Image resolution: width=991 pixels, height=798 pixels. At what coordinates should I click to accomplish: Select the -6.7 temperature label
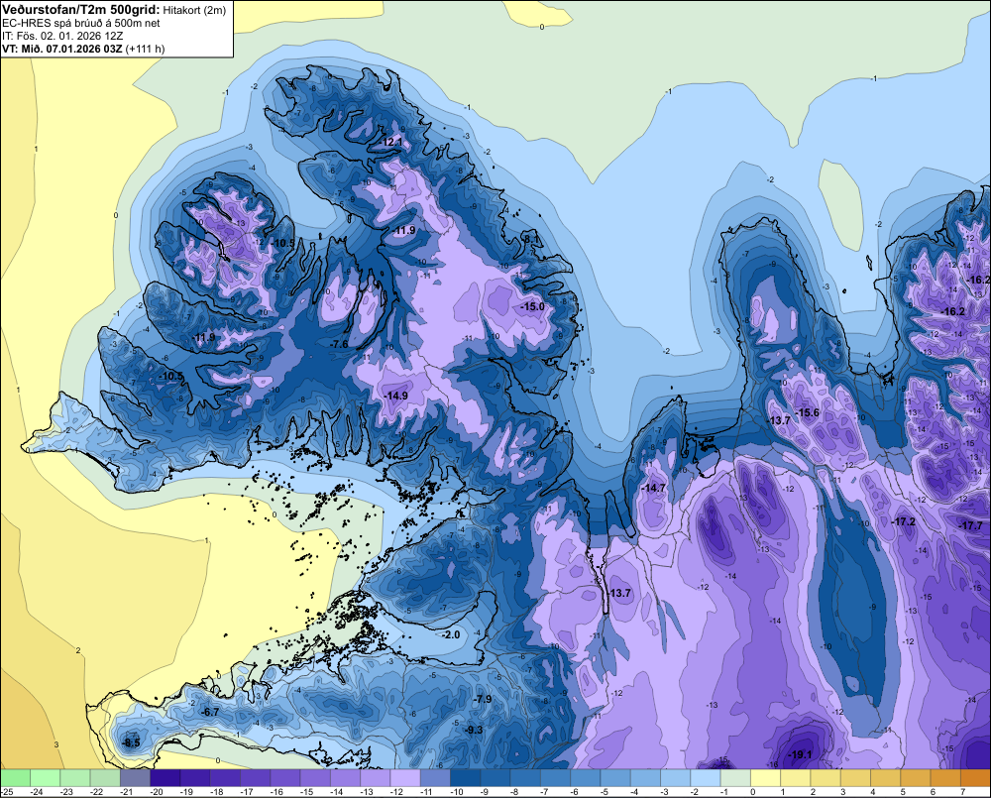tap(209, 712)
